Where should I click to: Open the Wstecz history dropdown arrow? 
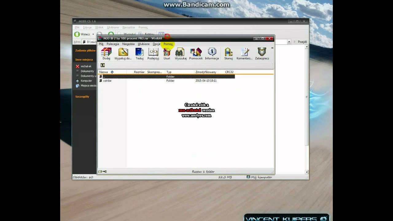[x=93, y=34]
